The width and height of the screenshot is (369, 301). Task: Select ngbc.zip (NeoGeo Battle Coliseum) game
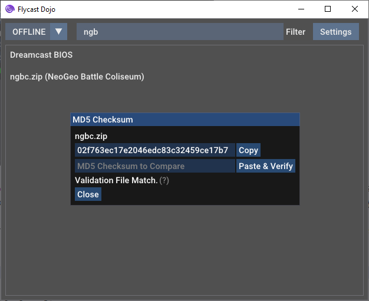pos(77,77)
